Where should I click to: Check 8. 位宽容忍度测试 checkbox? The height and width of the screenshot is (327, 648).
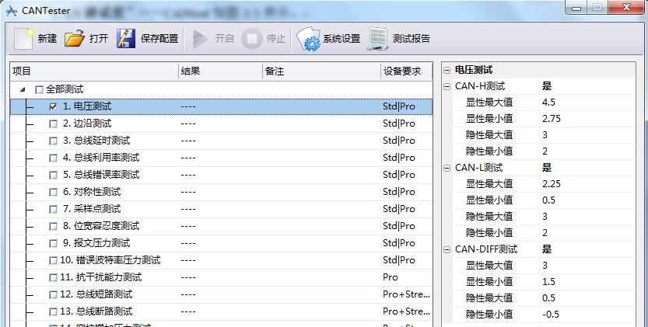coord(53,226)
